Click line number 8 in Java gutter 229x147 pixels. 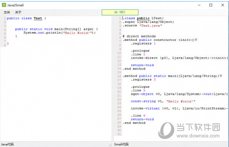[x=5, y=45]
